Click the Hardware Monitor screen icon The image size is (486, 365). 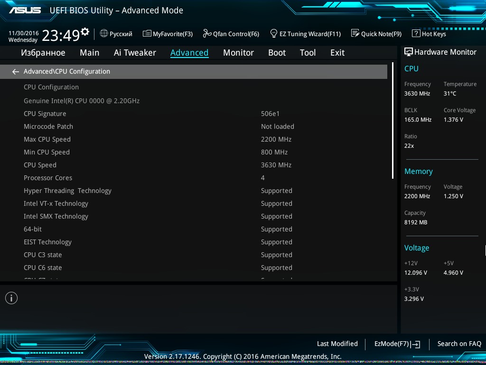[x=409, y=52]
